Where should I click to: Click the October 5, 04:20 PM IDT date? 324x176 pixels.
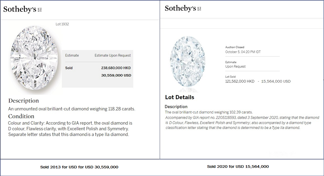click(x=243, y=52)
